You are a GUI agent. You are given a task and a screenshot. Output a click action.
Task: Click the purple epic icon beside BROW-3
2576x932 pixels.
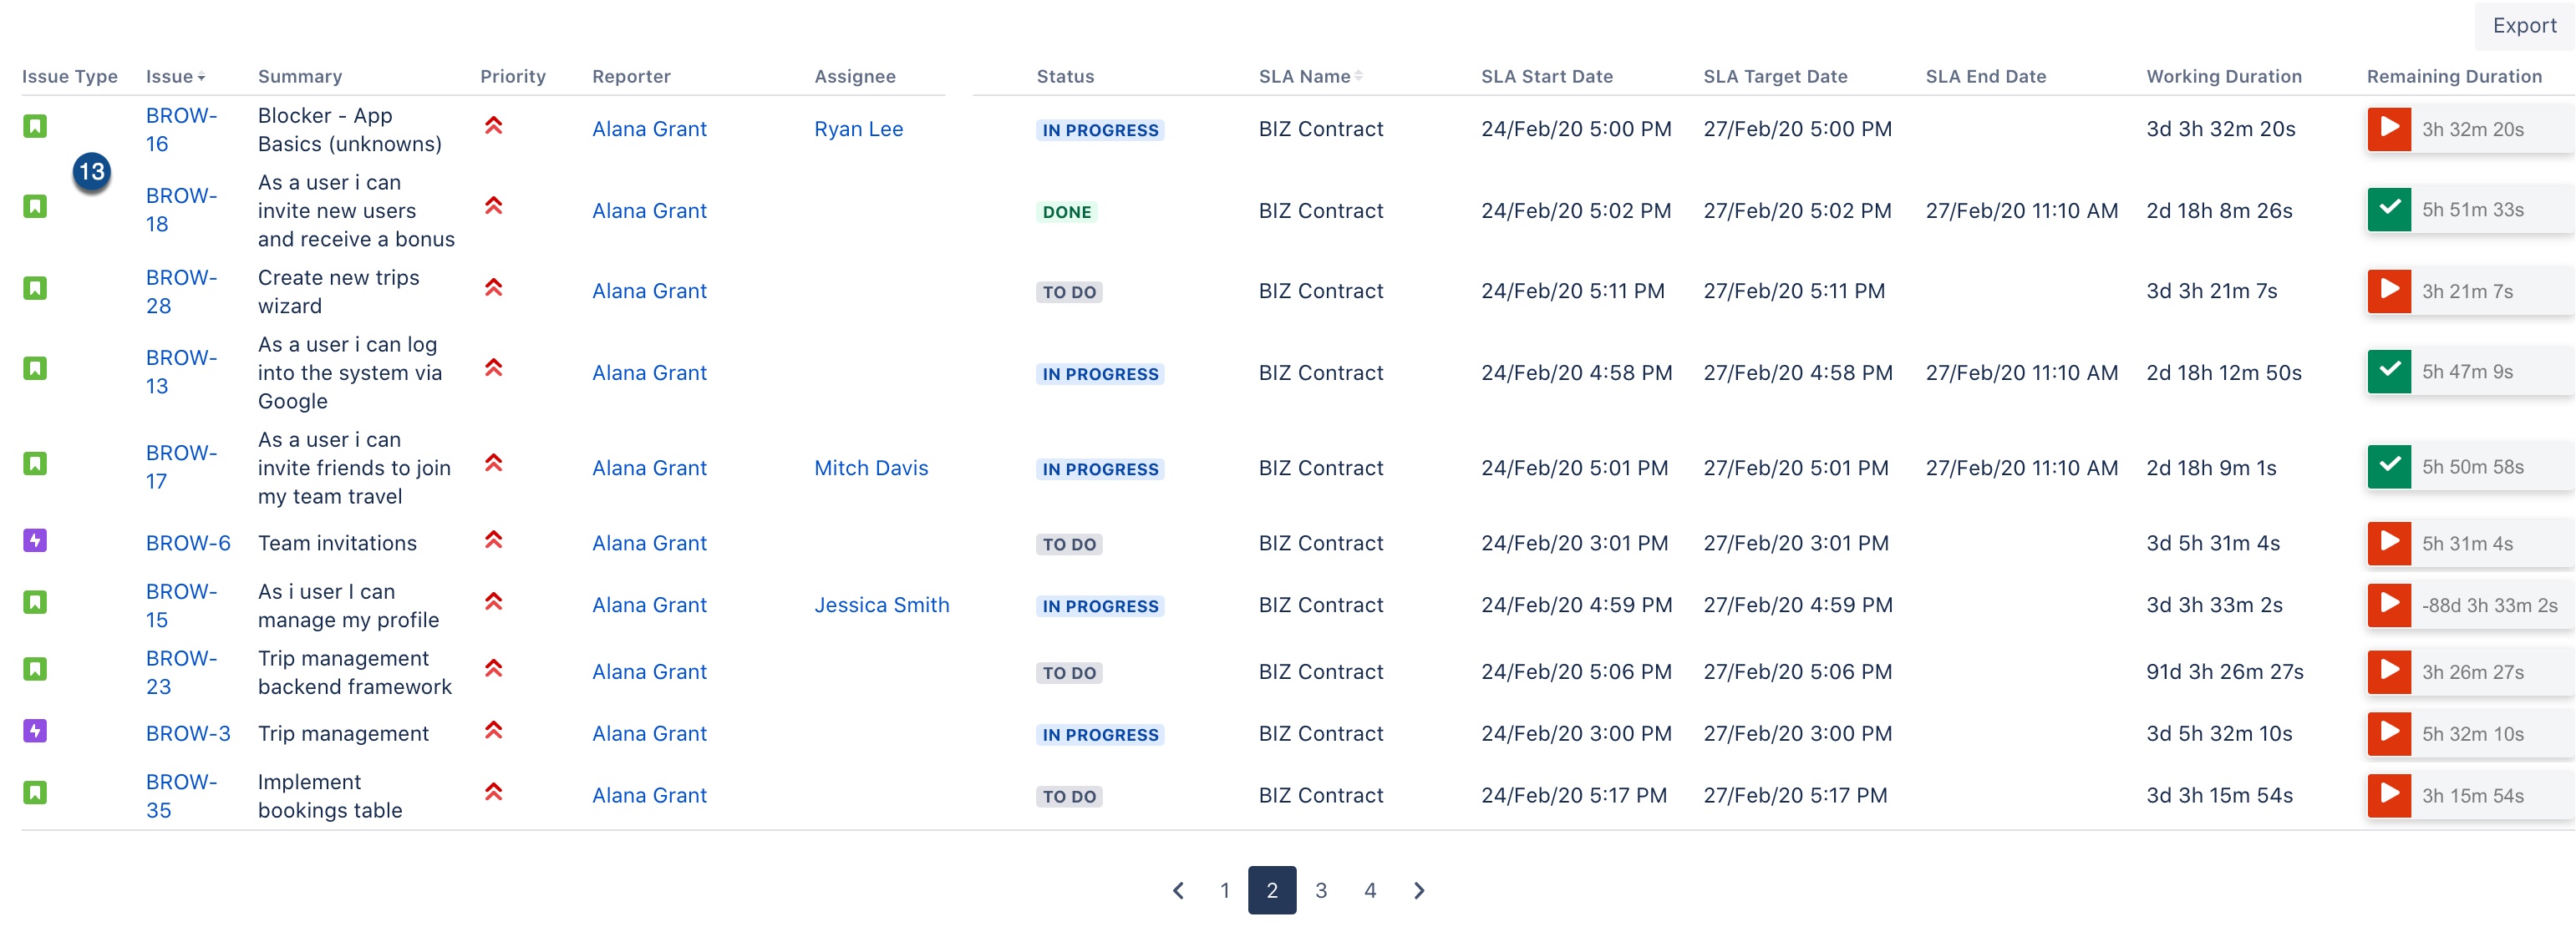coord(35,731)
